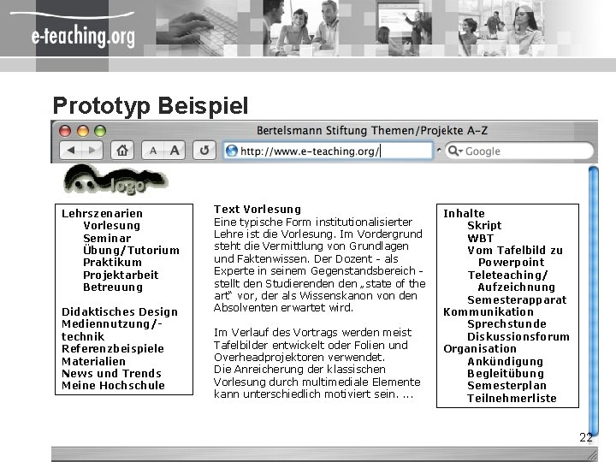Open Teleteaching/Aufzeichnung link

511,281
